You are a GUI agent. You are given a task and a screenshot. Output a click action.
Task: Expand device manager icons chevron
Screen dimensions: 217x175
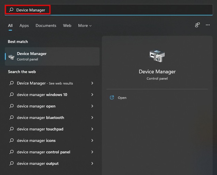[92, 140]
